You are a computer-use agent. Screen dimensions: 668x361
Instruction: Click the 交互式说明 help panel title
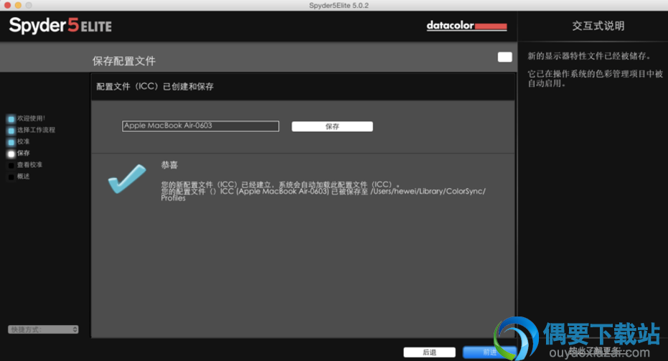pyautogui.click(x=598, y=26)
